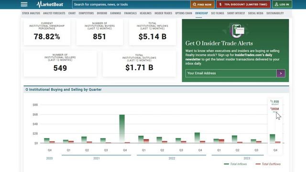This screenshot has height=172, width=306.
Task: View the Insider Trades tab
Action: (164, 13)
